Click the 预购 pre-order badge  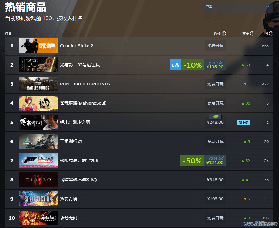pos(215,117)
